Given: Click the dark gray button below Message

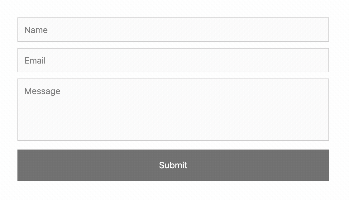Looking at the screenshot, I should point(173,165).
